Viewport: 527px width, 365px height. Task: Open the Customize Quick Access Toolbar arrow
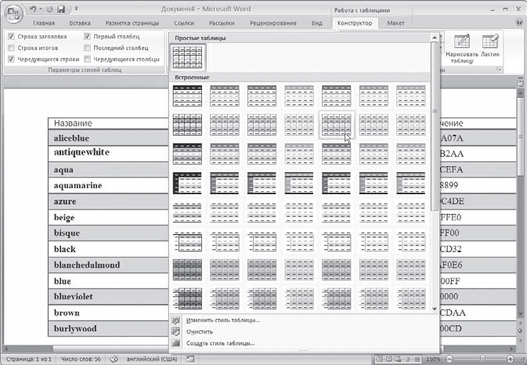click(x=76, y=9)
